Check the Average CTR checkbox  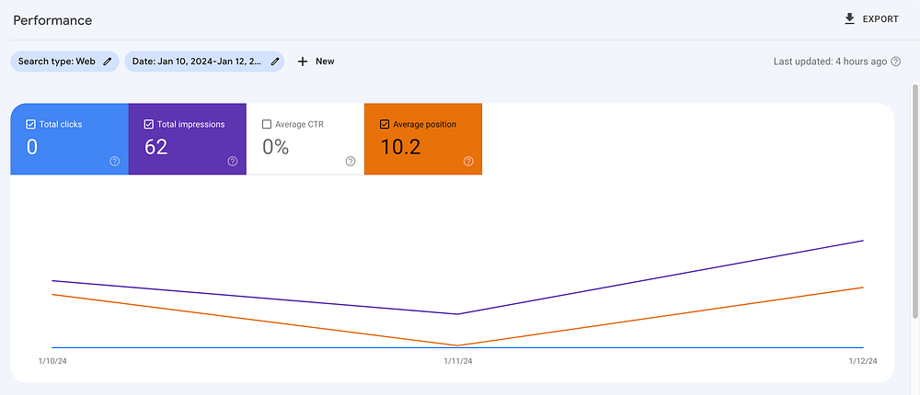point(267,124)
